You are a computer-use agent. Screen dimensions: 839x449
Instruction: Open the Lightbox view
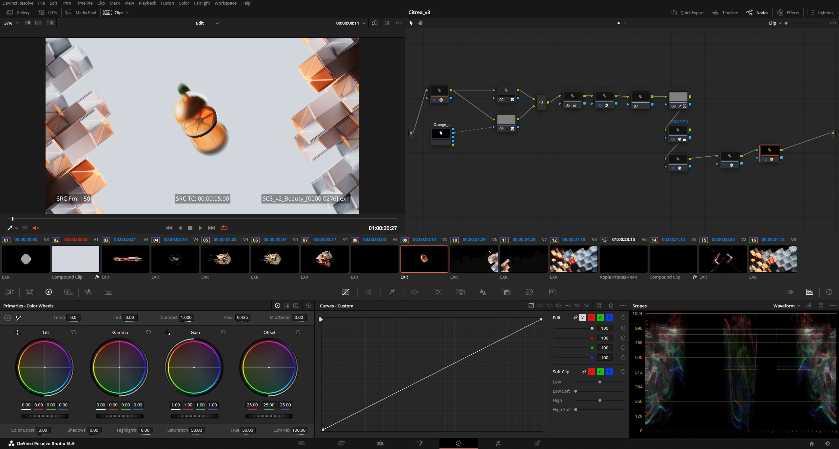point(820,13)
